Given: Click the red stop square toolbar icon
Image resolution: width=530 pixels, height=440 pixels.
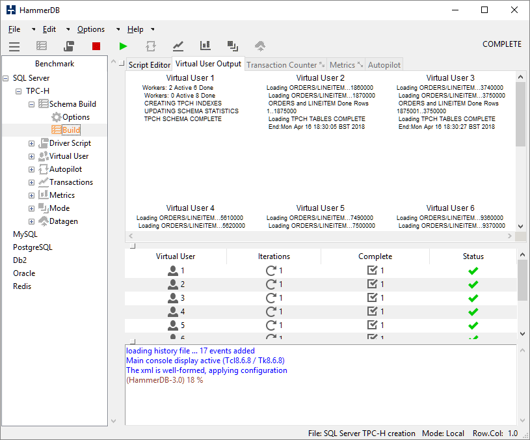Looking at the screenshot, I should click(96, 46).
